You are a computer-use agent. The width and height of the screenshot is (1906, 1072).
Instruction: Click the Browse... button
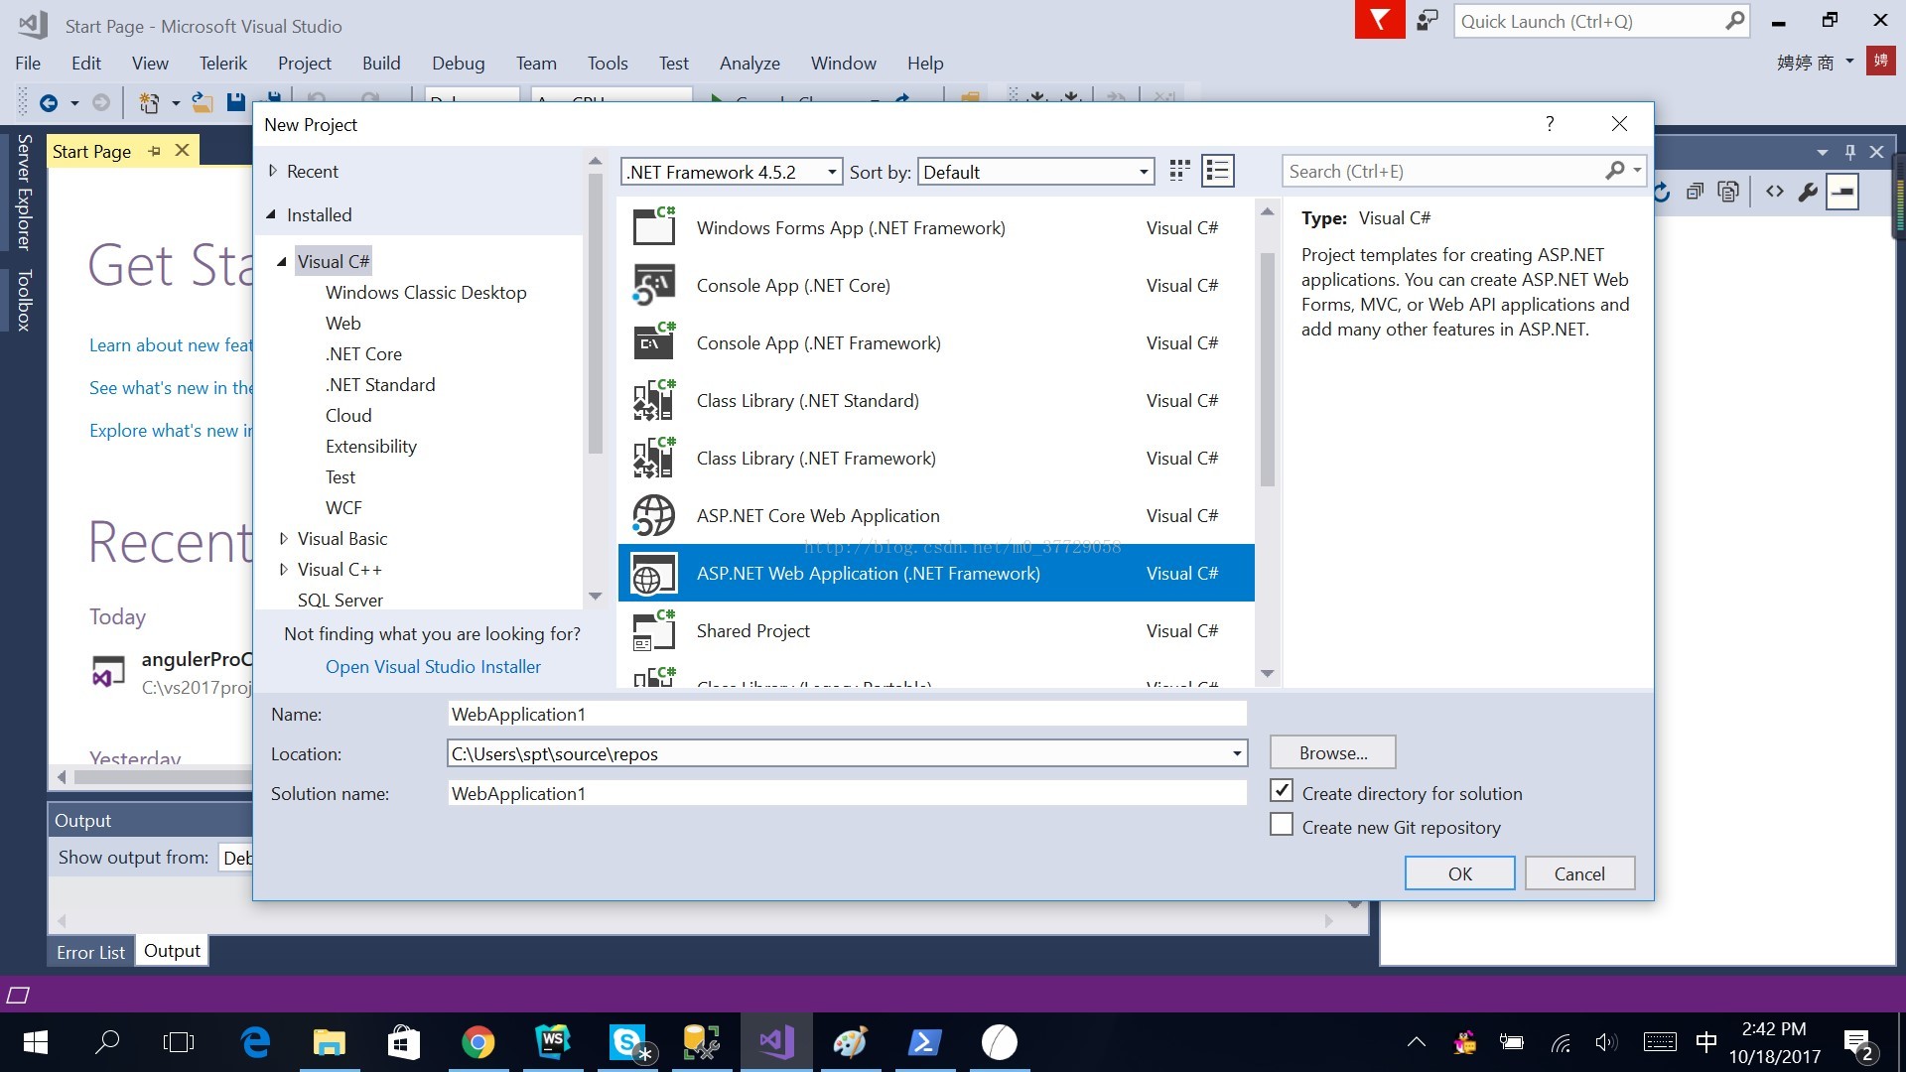[1332, 752]
